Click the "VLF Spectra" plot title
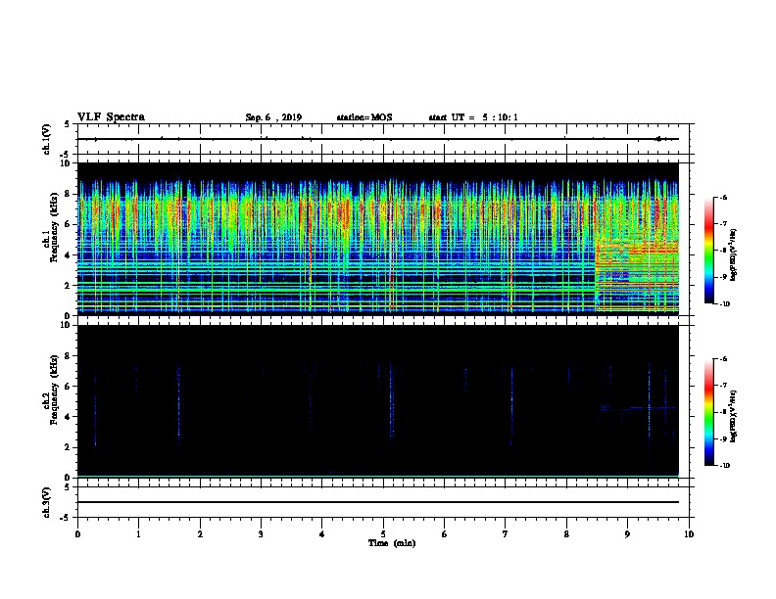Viewport: 776px width, 599px height. pos(111,117)
